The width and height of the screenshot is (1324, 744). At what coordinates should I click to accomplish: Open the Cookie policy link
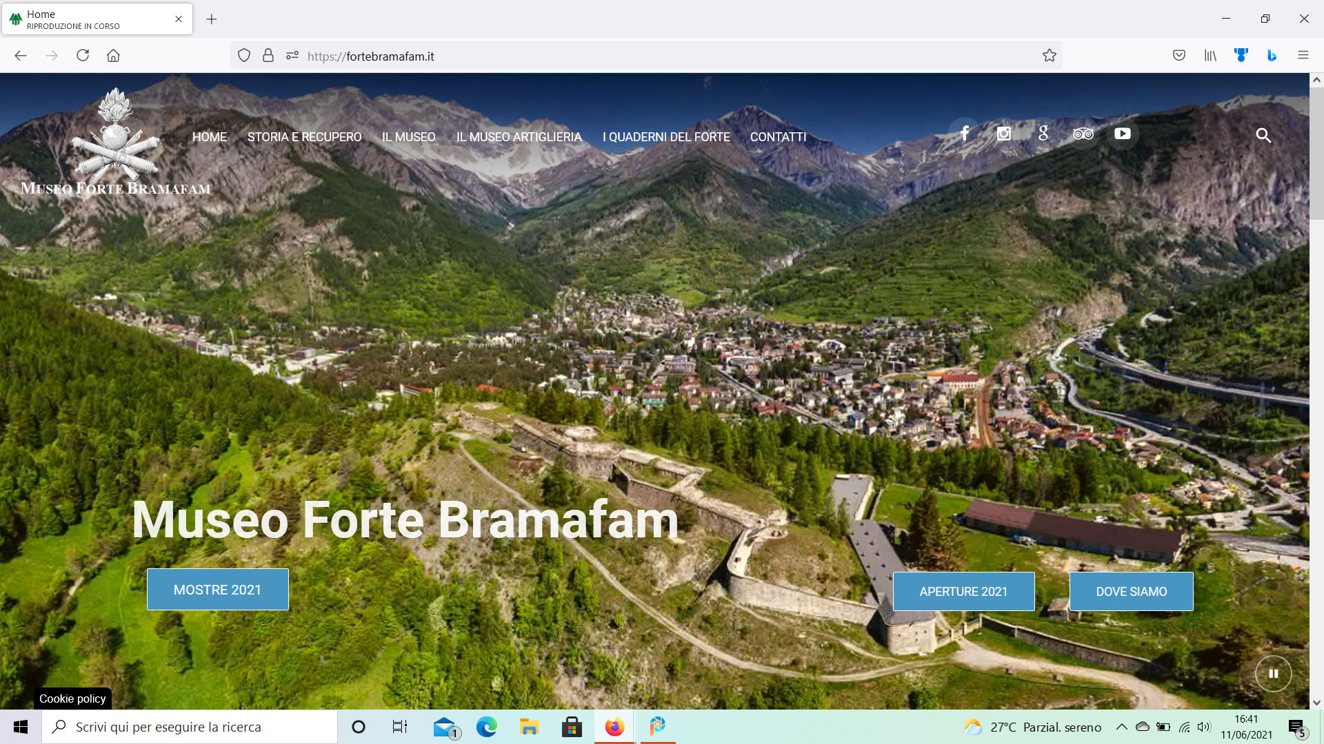pyautogui.click(x=72, y=699)
